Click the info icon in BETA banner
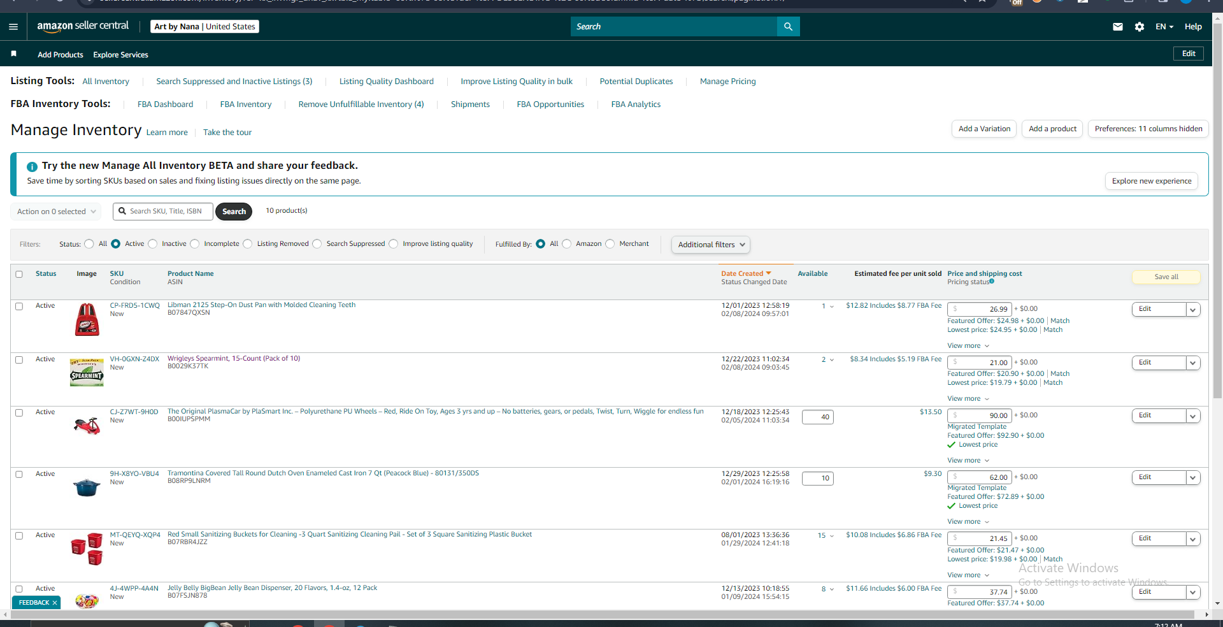The image size is (1223, 627). (32, 166)
